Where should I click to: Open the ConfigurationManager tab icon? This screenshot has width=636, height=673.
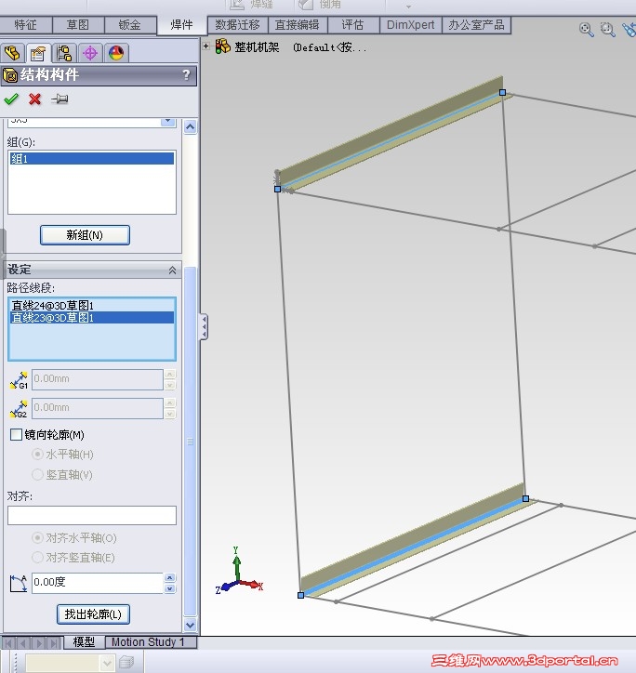pos(64,53)
